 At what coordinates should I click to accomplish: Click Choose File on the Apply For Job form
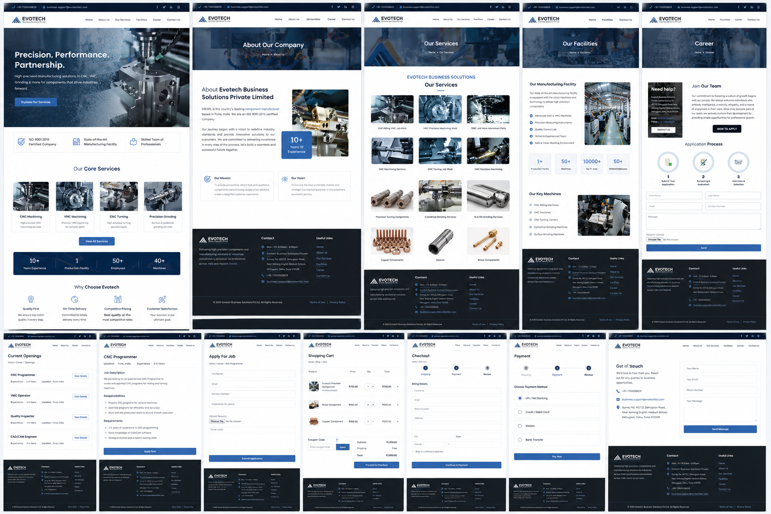(217, 421)
